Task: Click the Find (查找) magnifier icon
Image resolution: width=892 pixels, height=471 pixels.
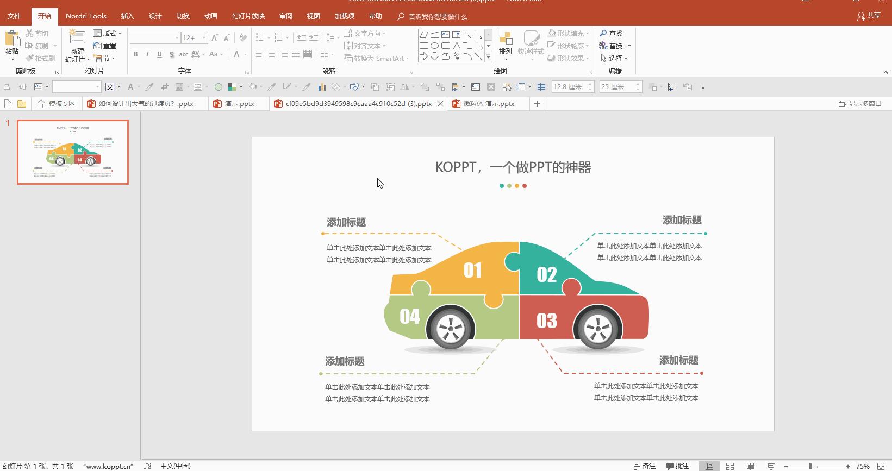Action: click(603, 34)
